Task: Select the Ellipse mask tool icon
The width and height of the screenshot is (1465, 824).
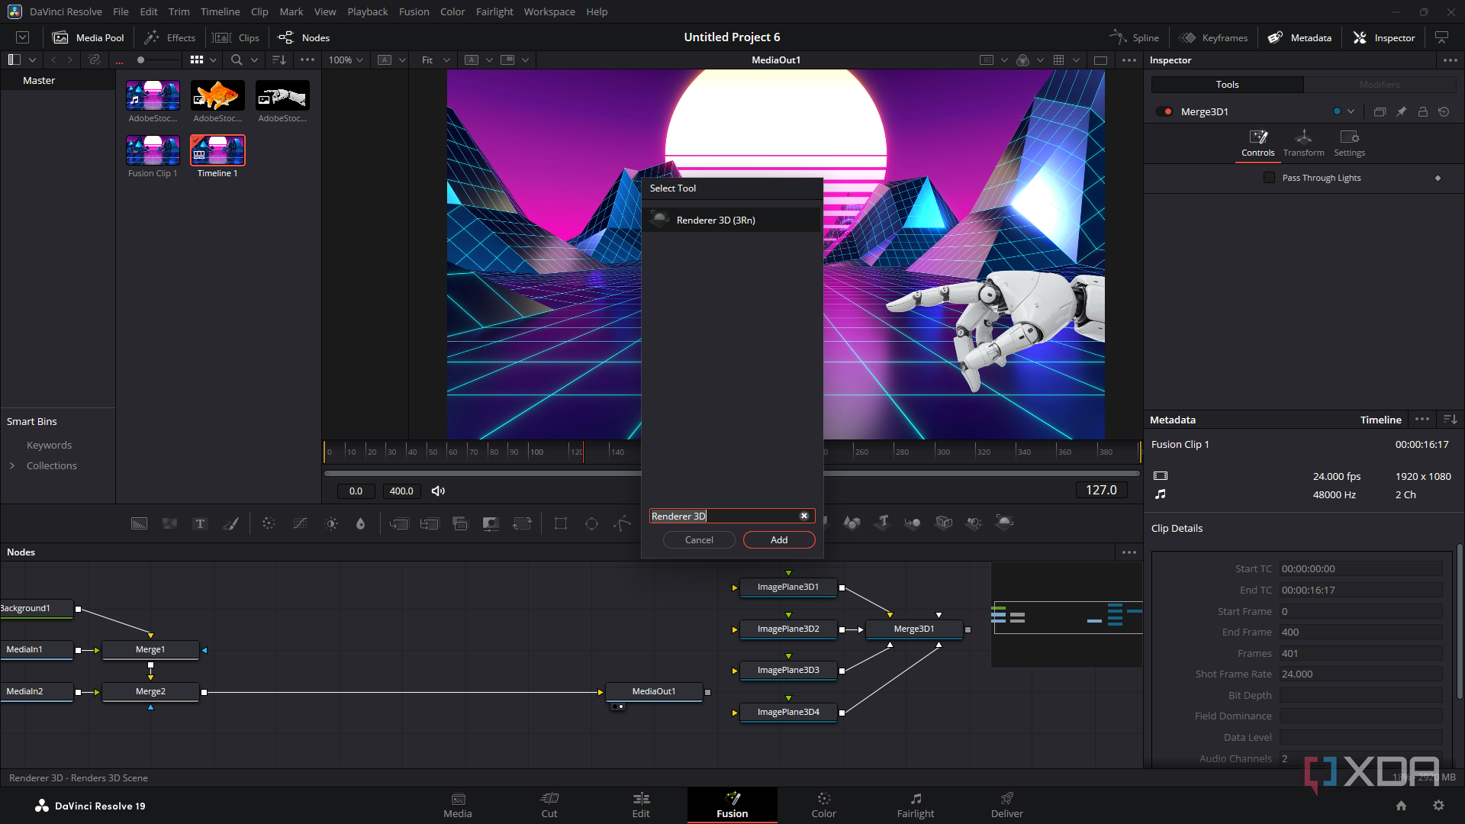Action: 591,523
